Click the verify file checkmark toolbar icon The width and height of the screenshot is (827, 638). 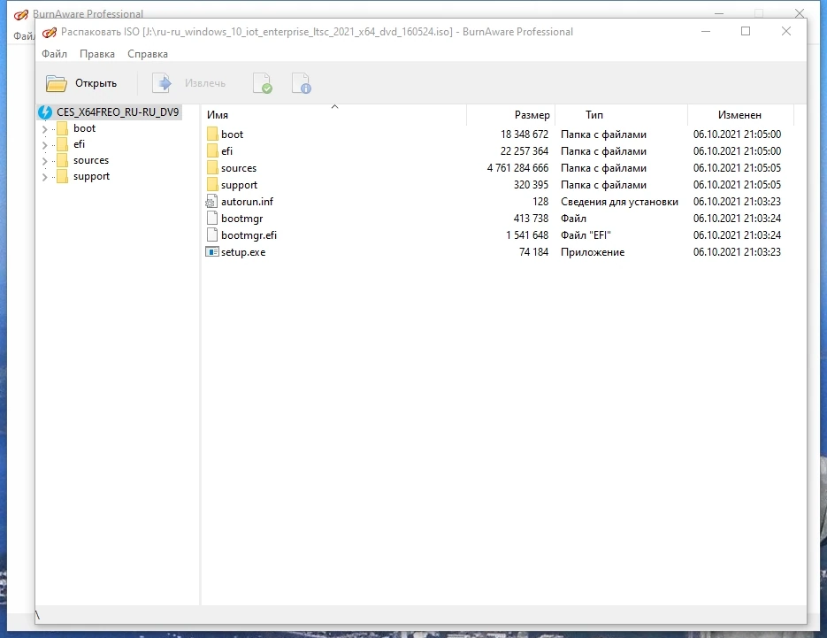pyautogui.click(x=263, y=83)
